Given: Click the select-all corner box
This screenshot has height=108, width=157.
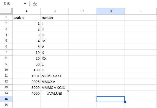Looking at the screenshot, I should (x=6, y=11).
